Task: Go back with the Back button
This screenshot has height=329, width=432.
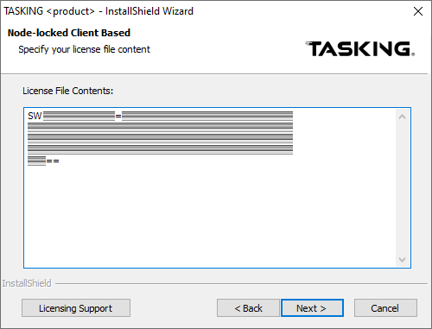Action: [x=248, y=308]
